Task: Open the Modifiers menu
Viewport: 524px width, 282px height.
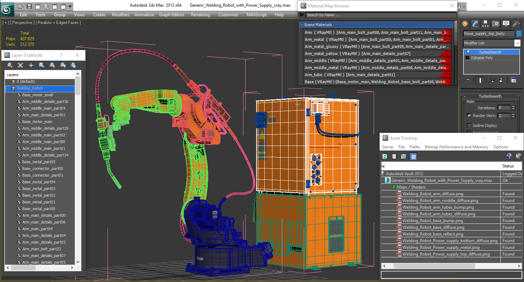Action: [121, 15]
